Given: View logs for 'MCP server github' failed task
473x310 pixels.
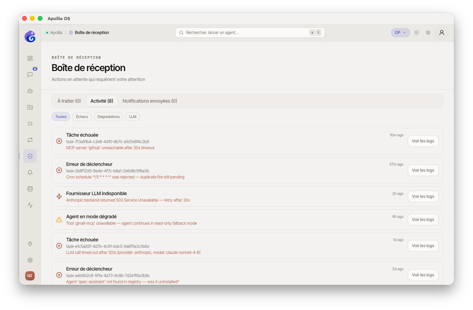Looking at the screenshot, I should [x=423, y=141].
